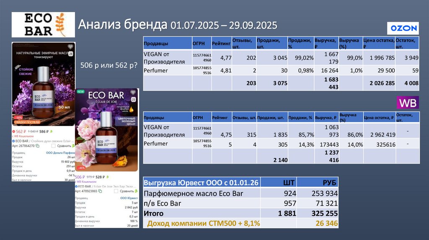Tick the Сравнить checkbox on the 267864270 card

[53, 146]
